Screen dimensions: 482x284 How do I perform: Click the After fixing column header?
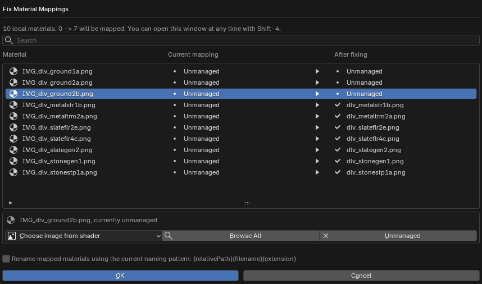(351, 54)
